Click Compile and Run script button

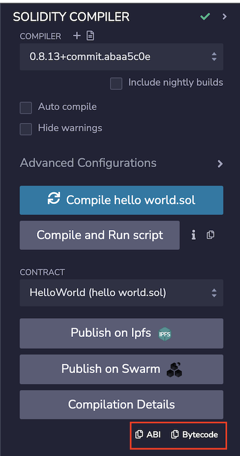click(100, 235)
